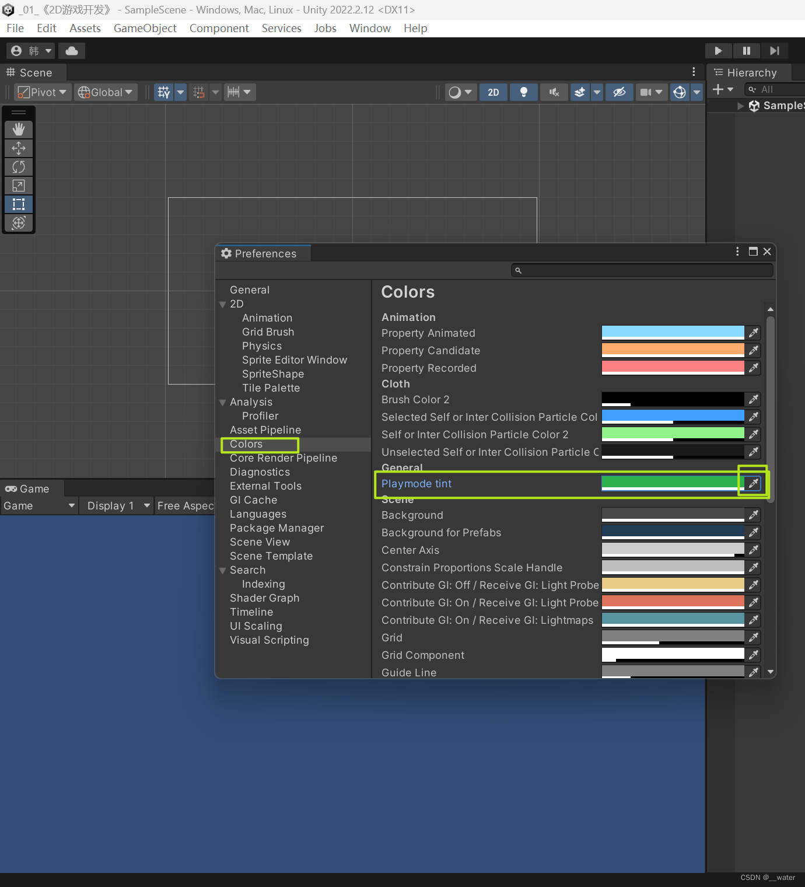Viewport: 805px width, 887px height.
Task: Select the Move tool
Action: click(18, 148)
